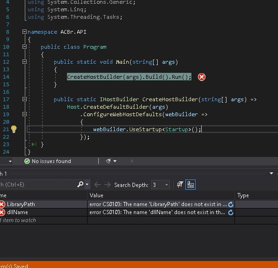
Task: Toggle the pin filter button in Watch toolbar
Action: click(x=180, y=185)
